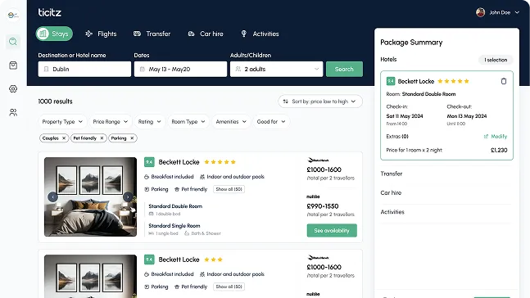Open the support lifebuoy icon in sidebar
530x298 pixels.
coord(13,89)
